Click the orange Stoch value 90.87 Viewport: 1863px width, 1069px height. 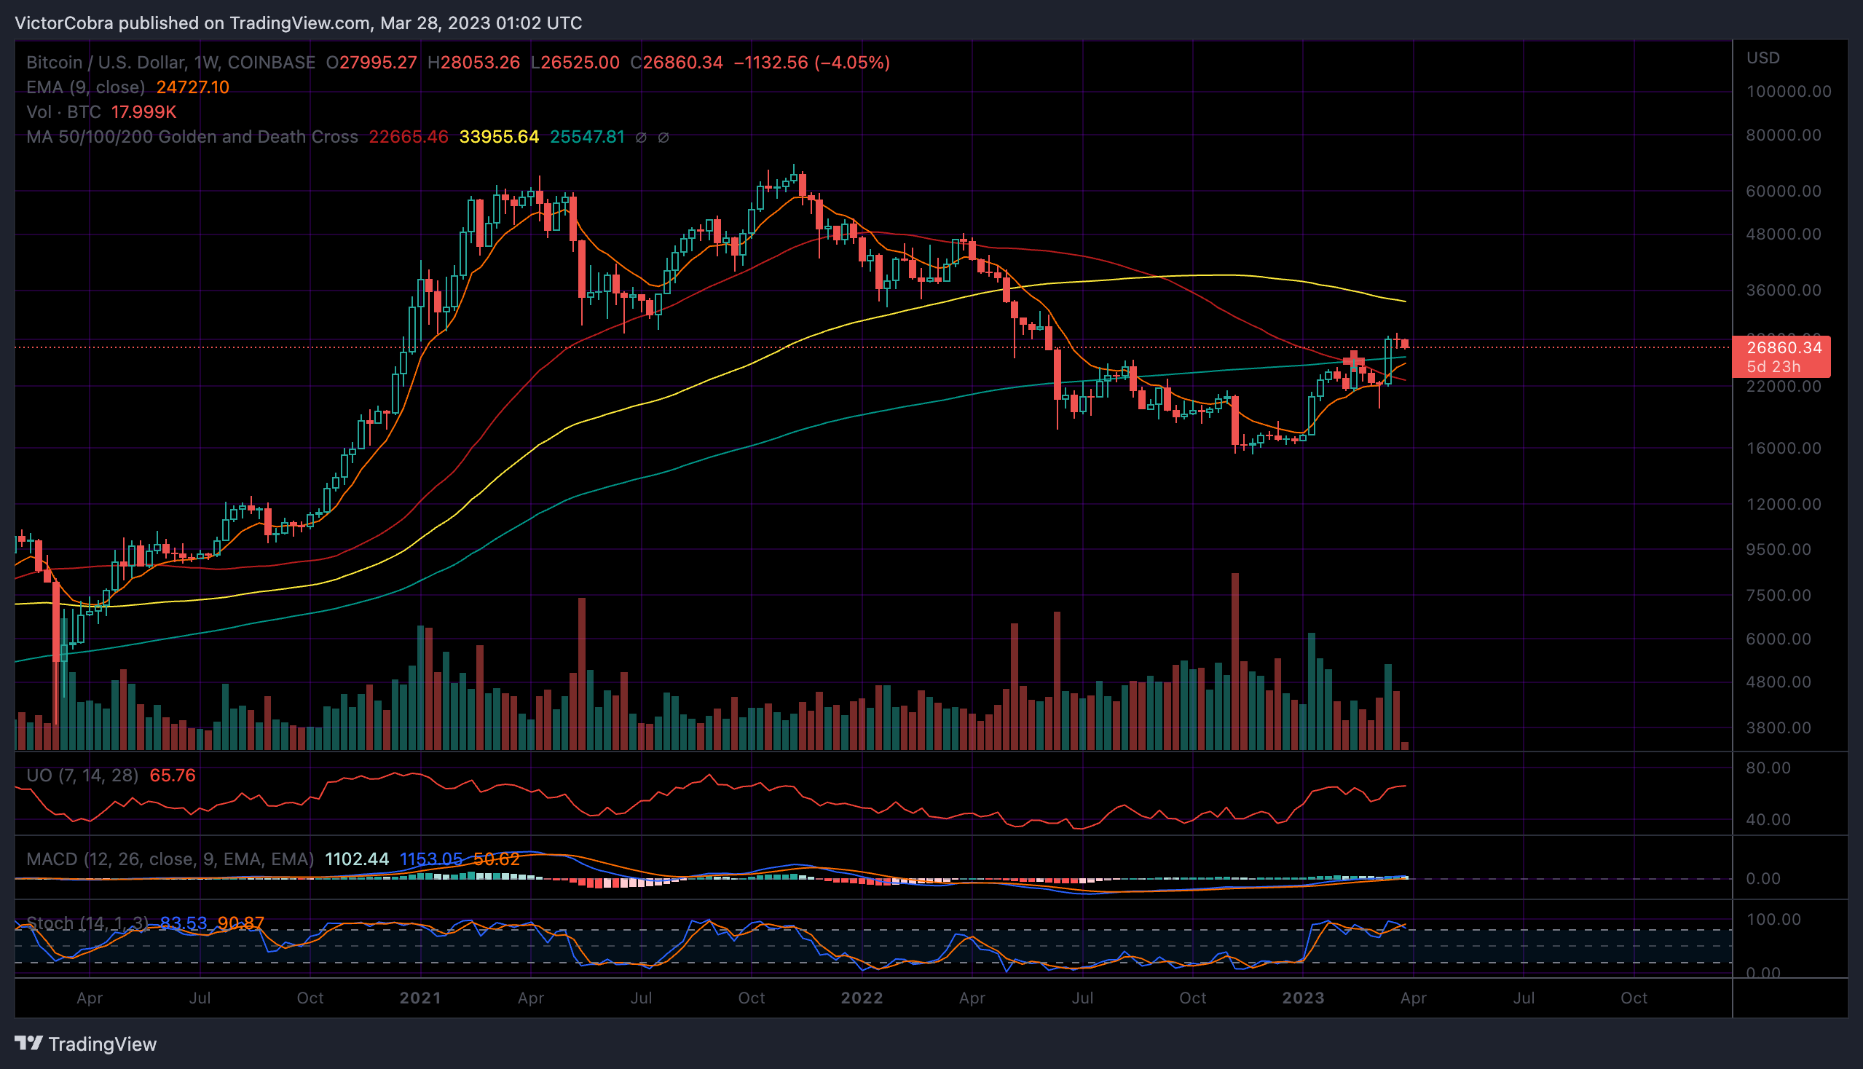coord(241,923)
